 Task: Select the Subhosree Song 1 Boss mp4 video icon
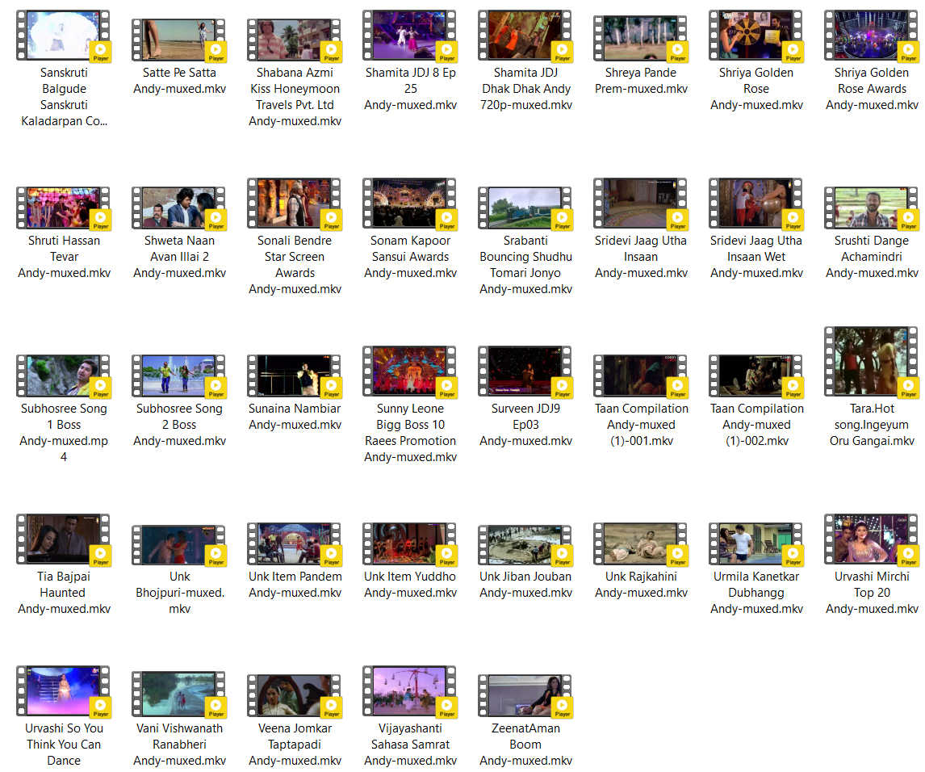point(64,376)
